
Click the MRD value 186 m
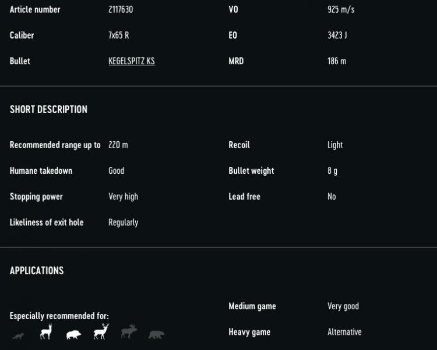(337, 61)
